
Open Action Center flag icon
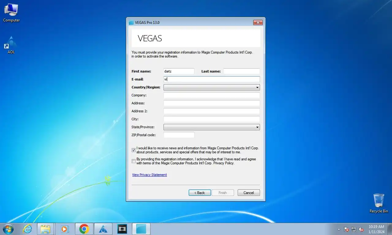pos(346,229)
